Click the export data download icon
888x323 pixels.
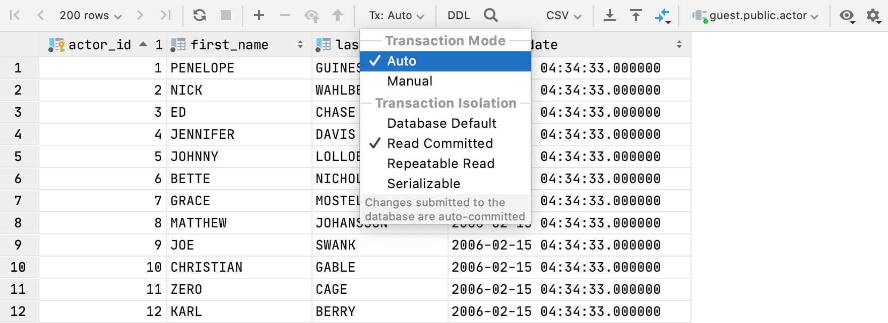(610, 16)
